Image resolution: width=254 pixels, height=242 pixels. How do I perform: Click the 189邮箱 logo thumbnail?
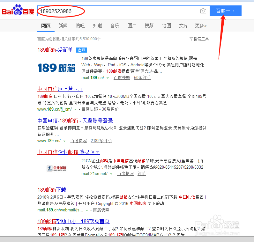[56, 68]
